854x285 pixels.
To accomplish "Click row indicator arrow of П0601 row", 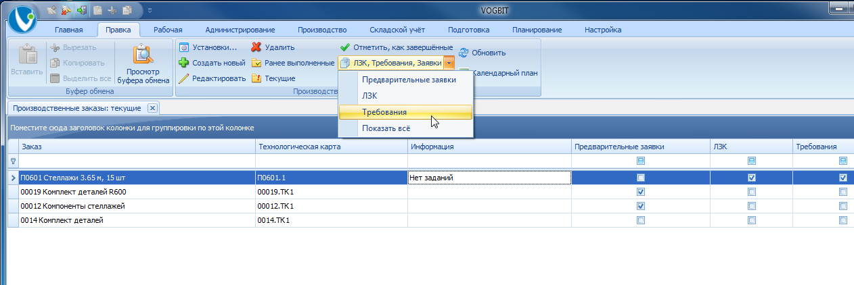I will tap(14, 178).
